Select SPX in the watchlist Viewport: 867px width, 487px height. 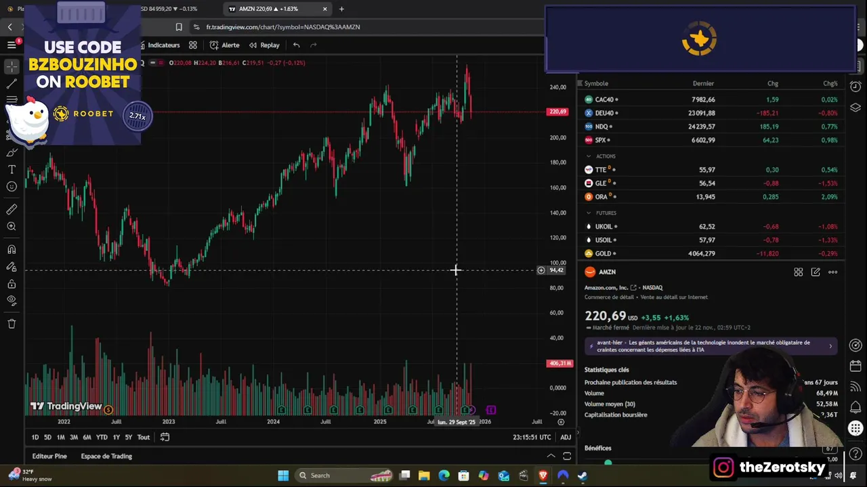pos(711,140)
